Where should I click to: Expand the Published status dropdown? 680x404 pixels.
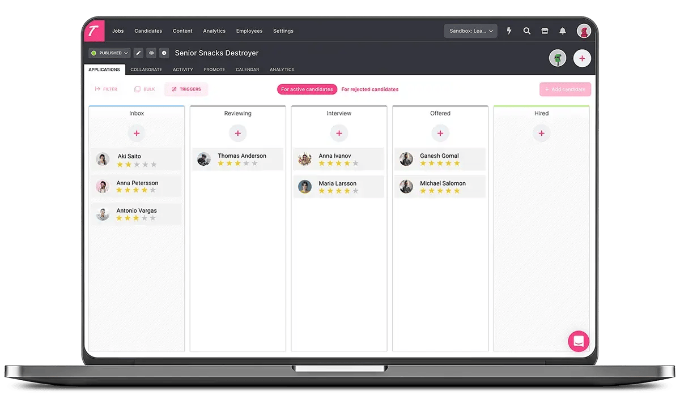tap(109, 53)
